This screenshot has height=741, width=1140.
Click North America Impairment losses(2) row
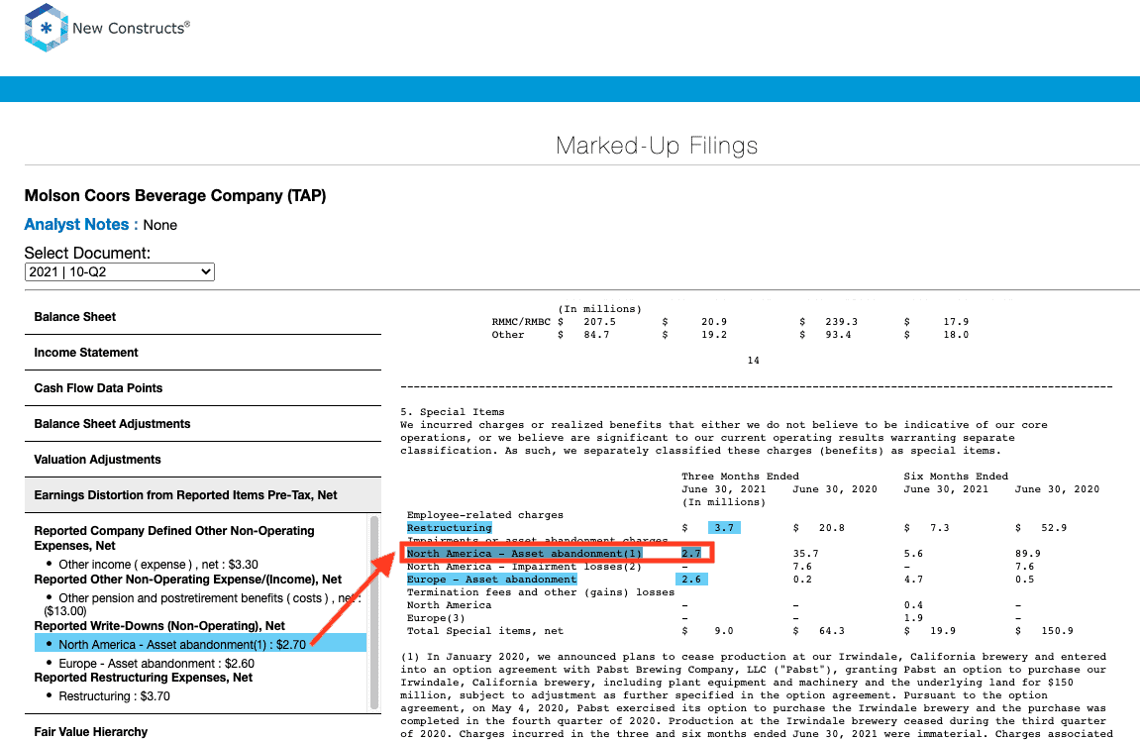pyautogui.click(x=524, y=567)
